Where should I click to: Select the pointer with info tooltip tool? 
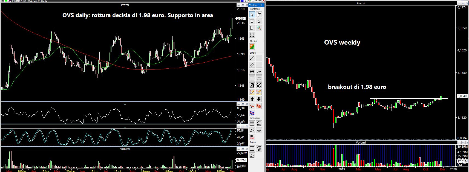pyautogui.click(x=259, y=14)
